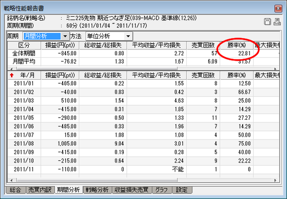Select the 2011/11 row
The height and width of the screenshot is (199, 287).
coord(143,169)
